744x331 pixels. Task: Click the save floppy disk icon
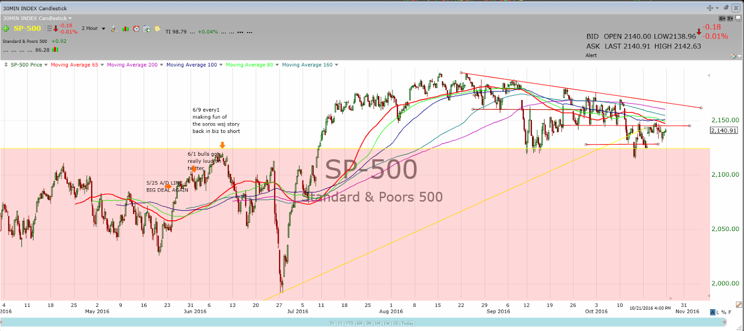(738, 18)
